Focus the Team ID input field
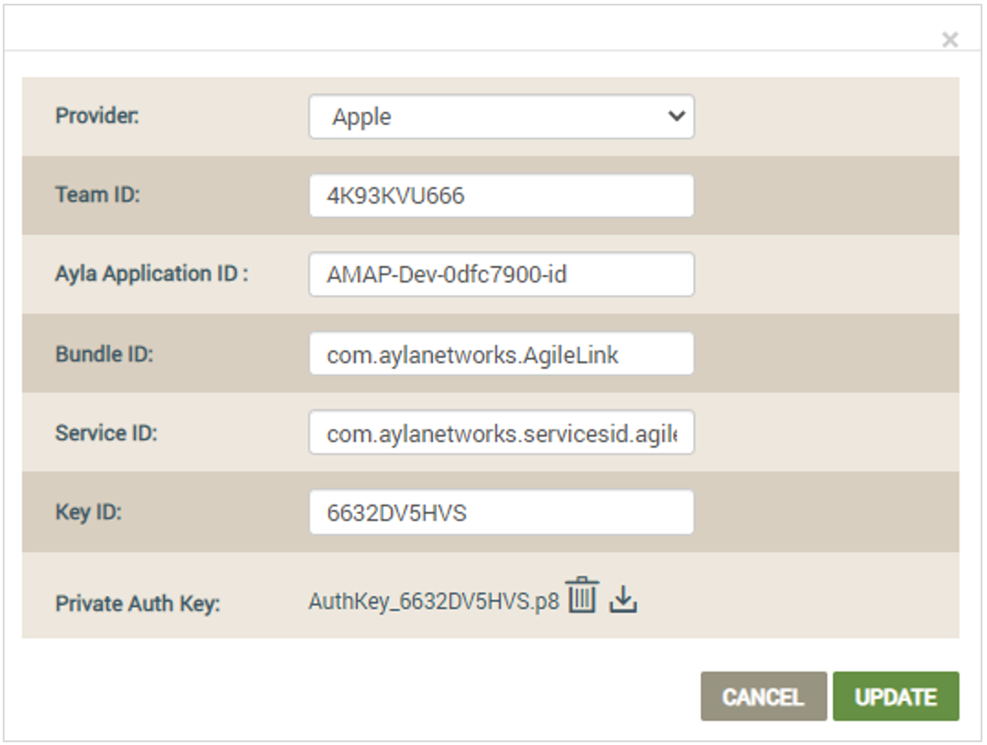The image size is (987, 745). [501, 195]
